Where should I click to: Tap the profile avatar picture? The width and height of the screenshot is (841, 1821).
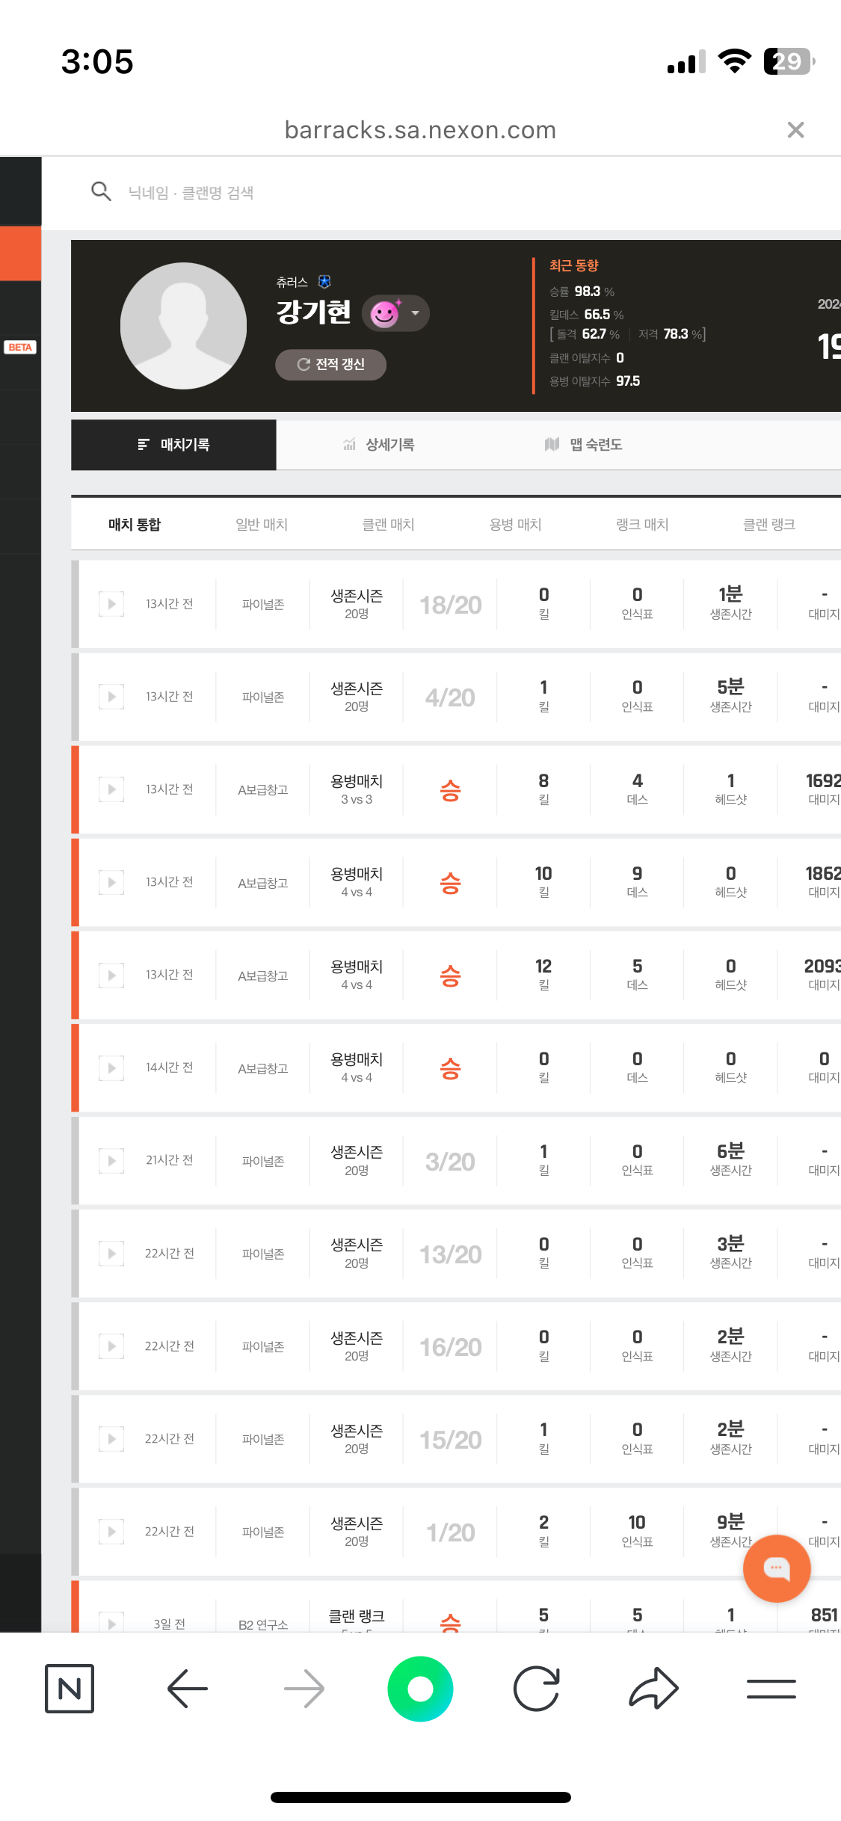[x=183, y=325]
